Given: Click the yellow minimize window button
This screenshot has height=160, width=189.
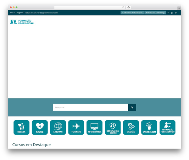Looking at the screenshot, I should [14, 7].
